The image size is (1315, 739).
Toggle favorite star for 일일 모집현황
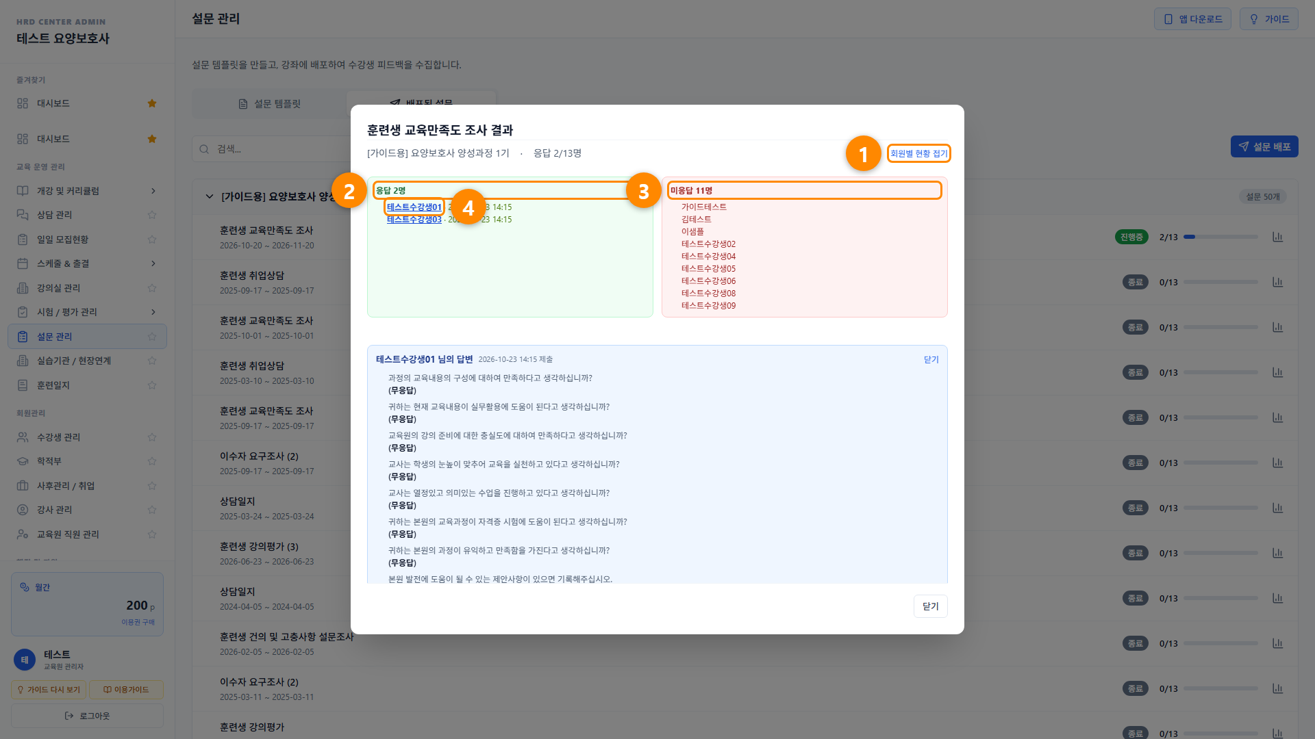click(152, 239)
